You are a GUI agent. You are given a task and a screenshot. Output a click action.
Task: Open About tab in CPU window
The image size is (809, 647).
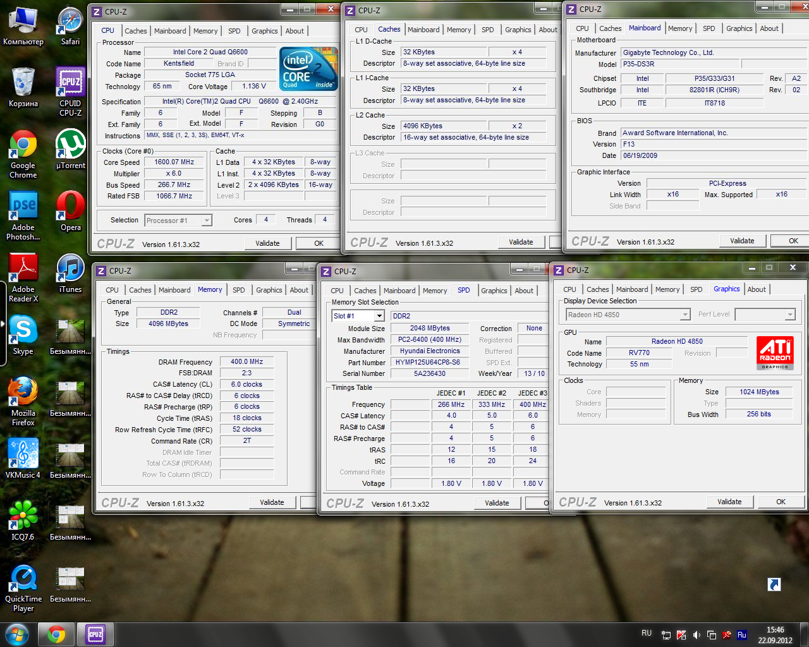click(295, 31)
